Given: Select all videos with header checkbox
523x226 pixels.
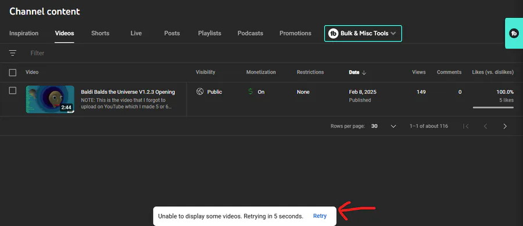Looking at the screenshot, I should point(13,72).
